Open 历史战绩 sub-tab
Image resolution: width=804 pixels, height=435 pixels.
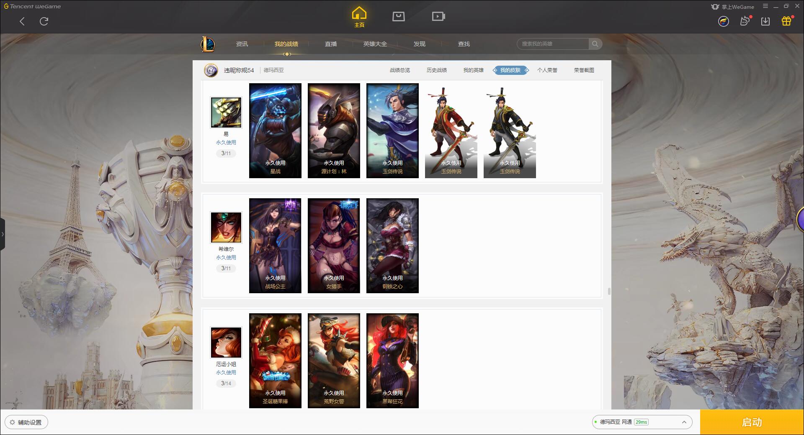pos(437,70)
